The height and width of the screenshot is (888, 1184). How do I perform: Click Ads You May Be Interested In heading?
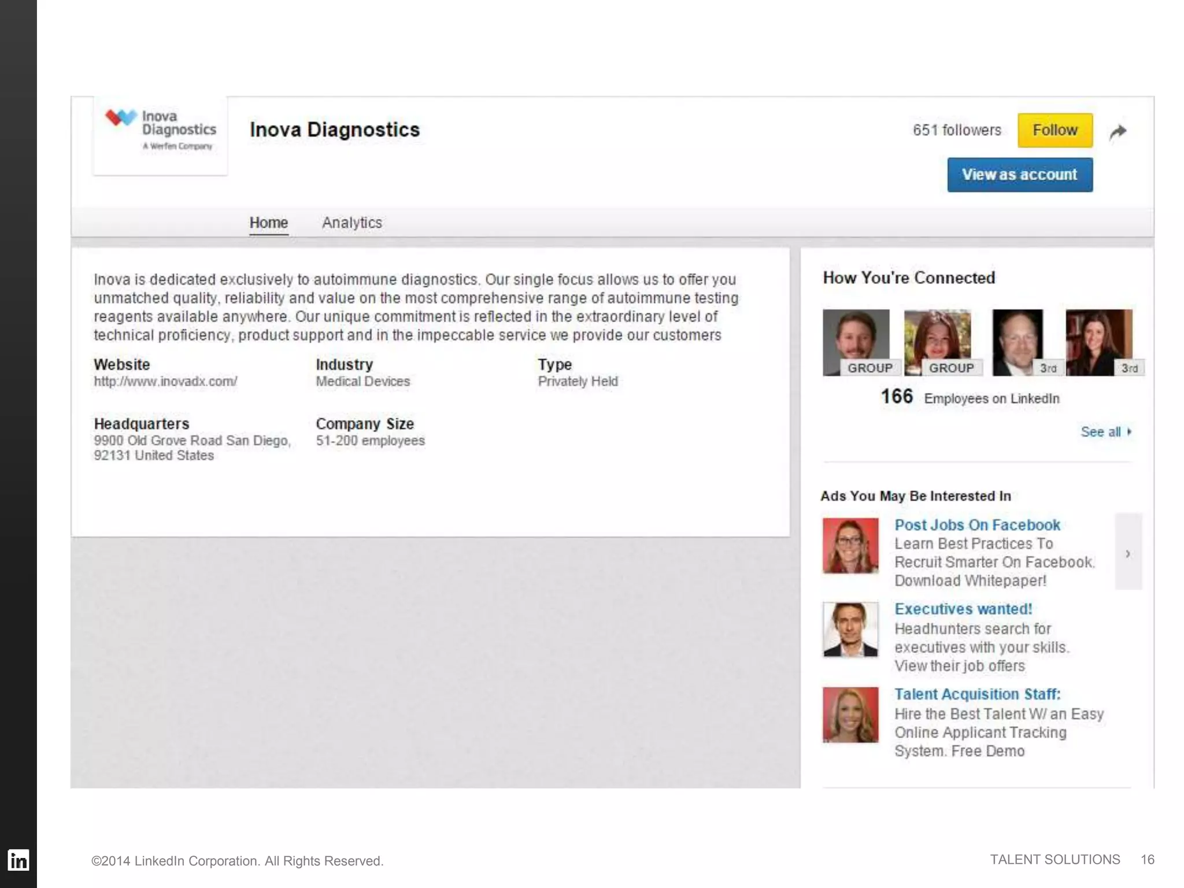tap(916, 496)
